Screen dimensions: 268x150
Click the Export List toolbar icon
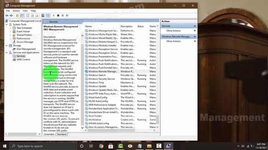37,15
